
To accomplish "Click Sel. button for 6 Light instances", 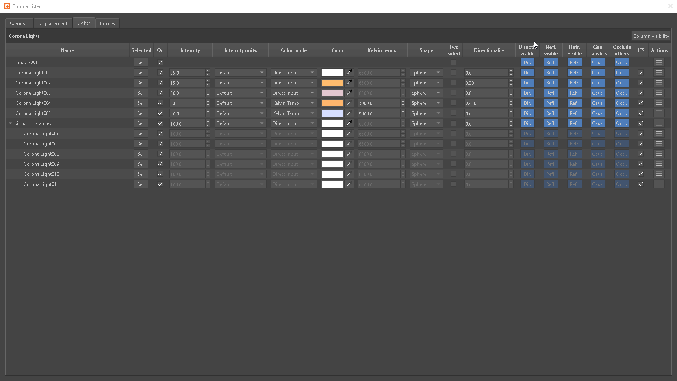I will pos(141,123).
